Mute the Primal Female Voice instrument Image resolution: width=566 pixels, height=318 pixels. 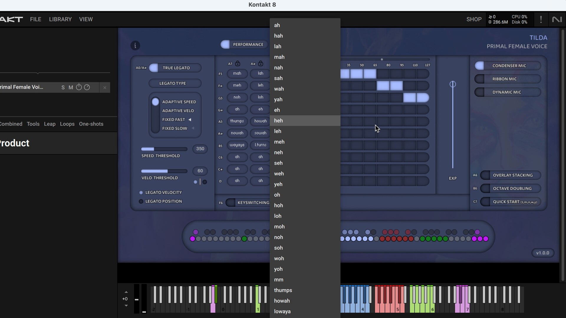[x=71, y=87]
